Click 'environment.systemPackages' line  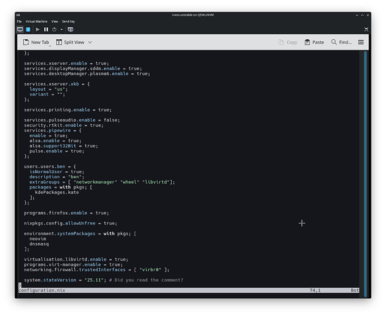point(80,234)
